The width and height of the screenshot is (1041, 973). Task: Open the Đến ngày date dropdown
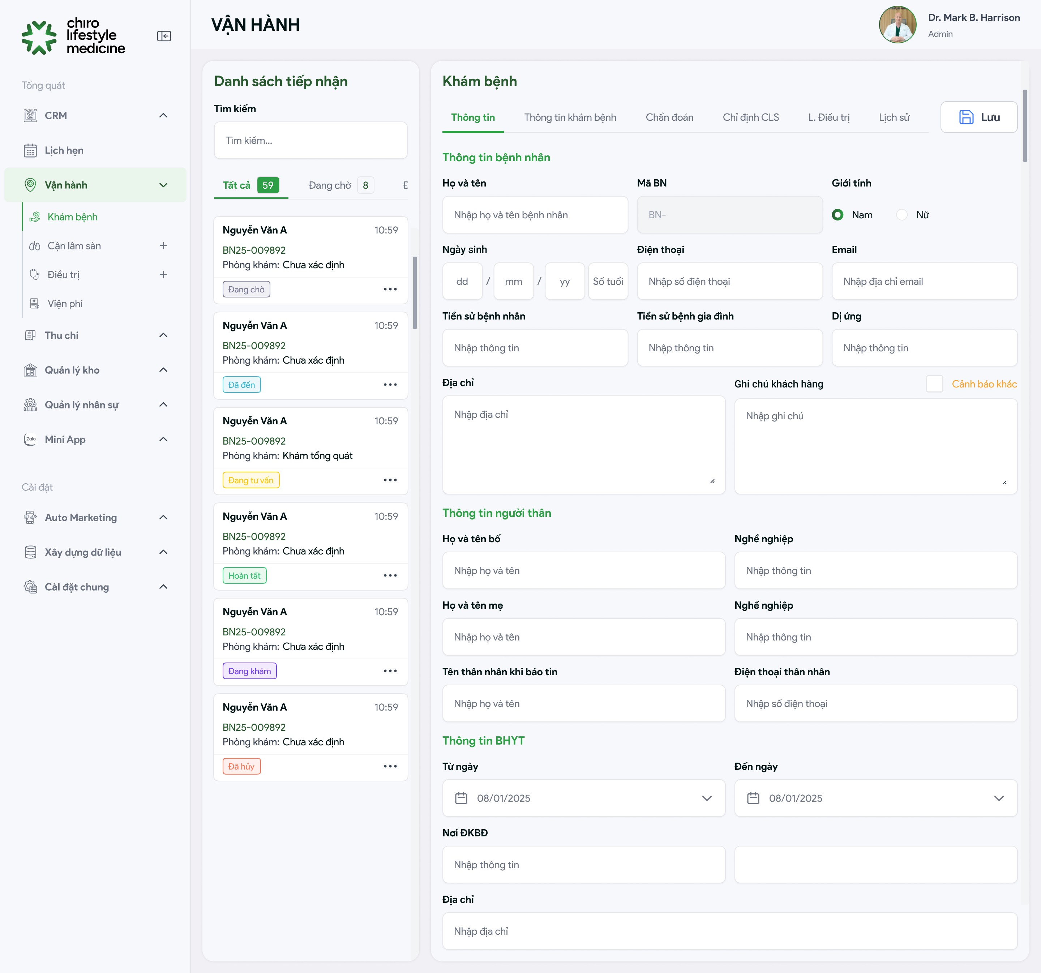click(x=999, y=798)
